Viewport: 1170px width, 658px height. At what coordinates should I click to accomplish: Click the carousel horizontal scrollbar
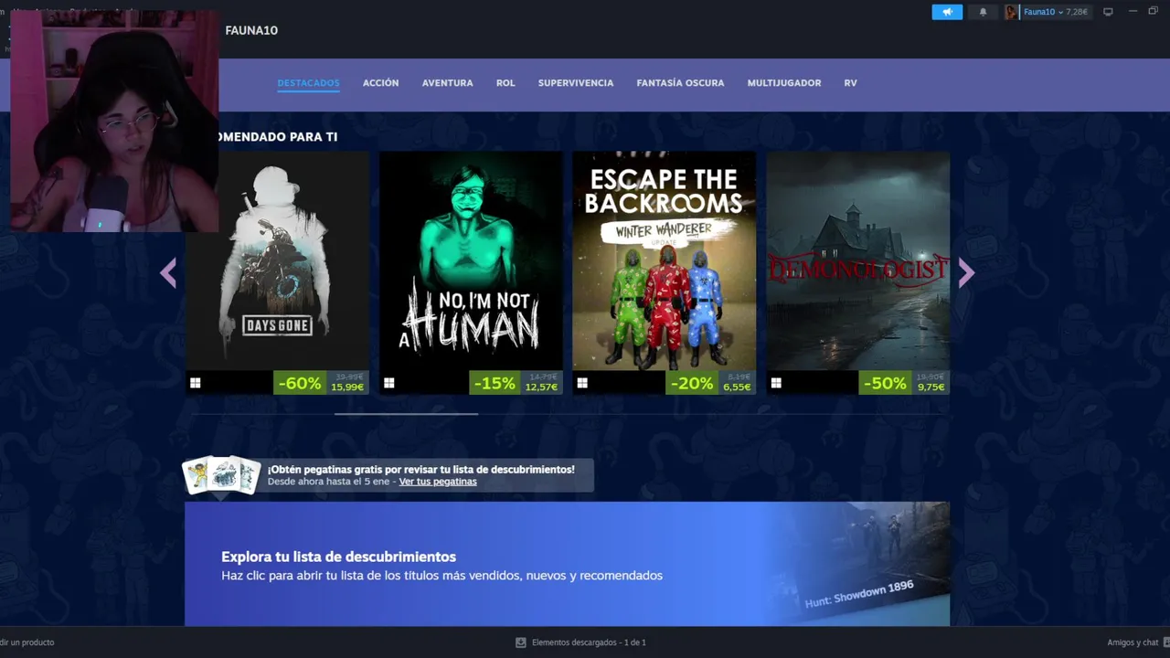406,414
